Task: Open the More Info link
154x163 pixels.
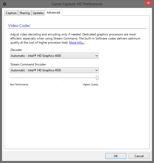Action: click(x=77, y=43)
